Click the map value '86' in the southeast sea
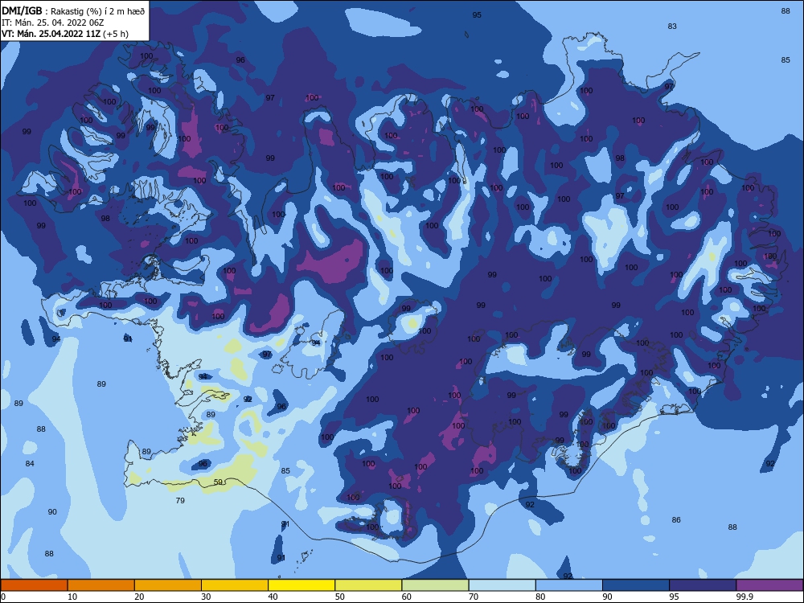This screenshot has width=804, height=603. pos(676,520)
